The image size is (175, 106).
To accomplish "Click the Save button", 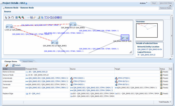I will [154, 3].
